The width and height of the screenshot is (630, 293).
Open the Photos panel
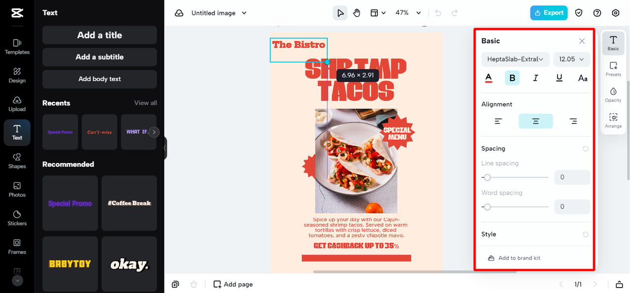click(17, 189)
